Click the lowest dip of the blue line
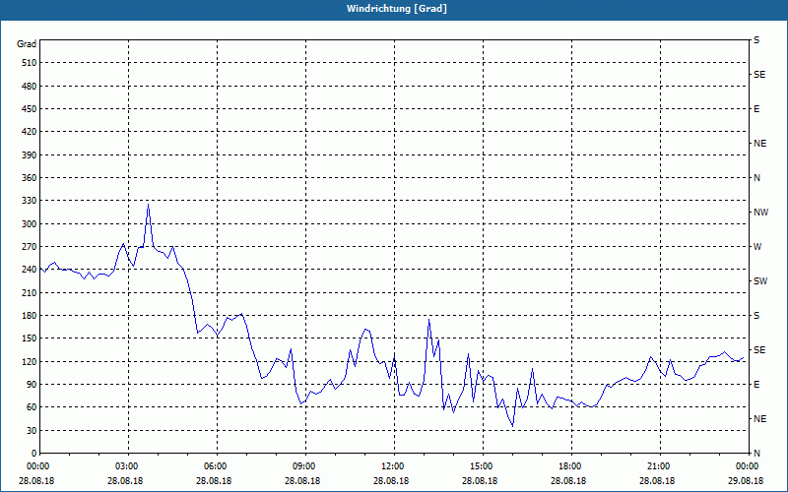The image size is (788, 492). coord(512,425)
